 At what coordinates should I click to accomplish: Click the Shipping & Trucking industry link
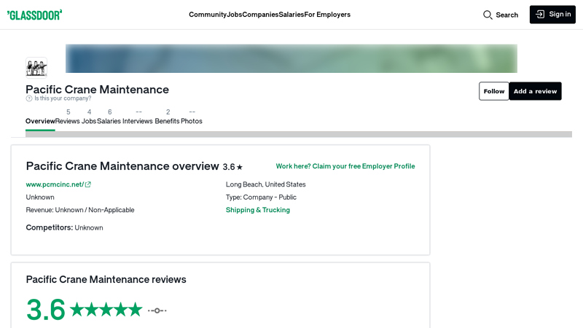coord(258,210)
